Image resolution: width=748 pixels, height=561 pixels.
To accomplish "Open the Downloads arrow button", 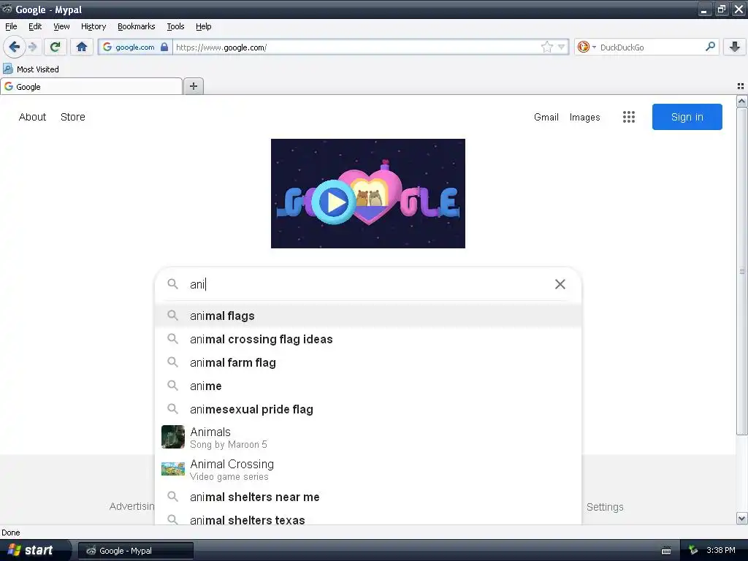I will pyautogui.click(x=735, y=47).
